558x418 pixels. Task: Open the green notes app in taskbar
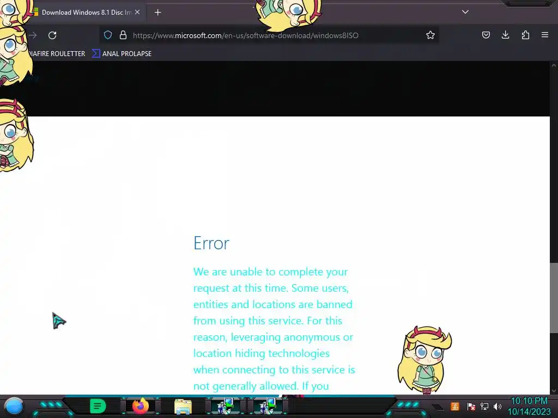point(98,406)
